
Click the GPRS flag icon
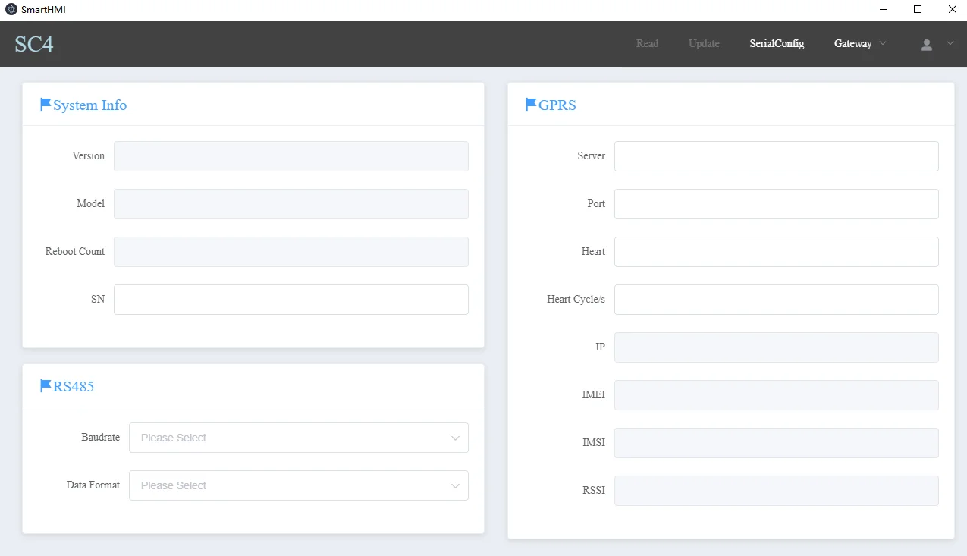(x=531, y=105)
